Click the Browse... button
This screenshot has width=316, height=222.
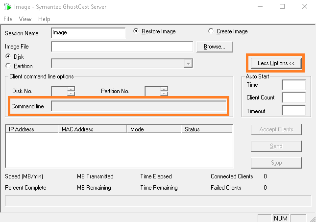coord(215,47)
